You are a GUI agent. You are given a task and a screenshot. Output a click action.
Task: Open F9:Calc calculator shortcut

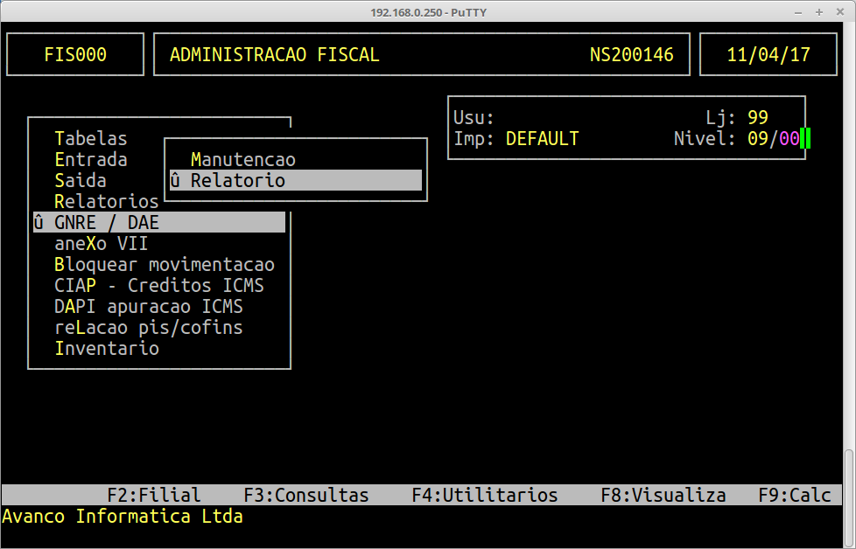(x=794, y=496)
